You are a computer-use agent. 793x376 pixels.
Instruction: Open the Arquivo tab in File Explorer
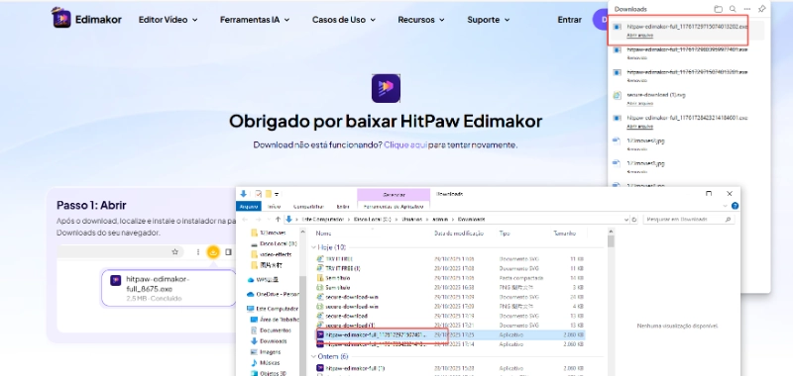click(249, 207)
